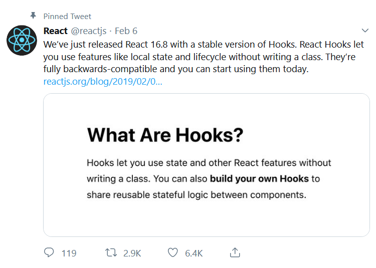Open the What Are Hooks? card heading
376x268 pixels.
[165, 135]
